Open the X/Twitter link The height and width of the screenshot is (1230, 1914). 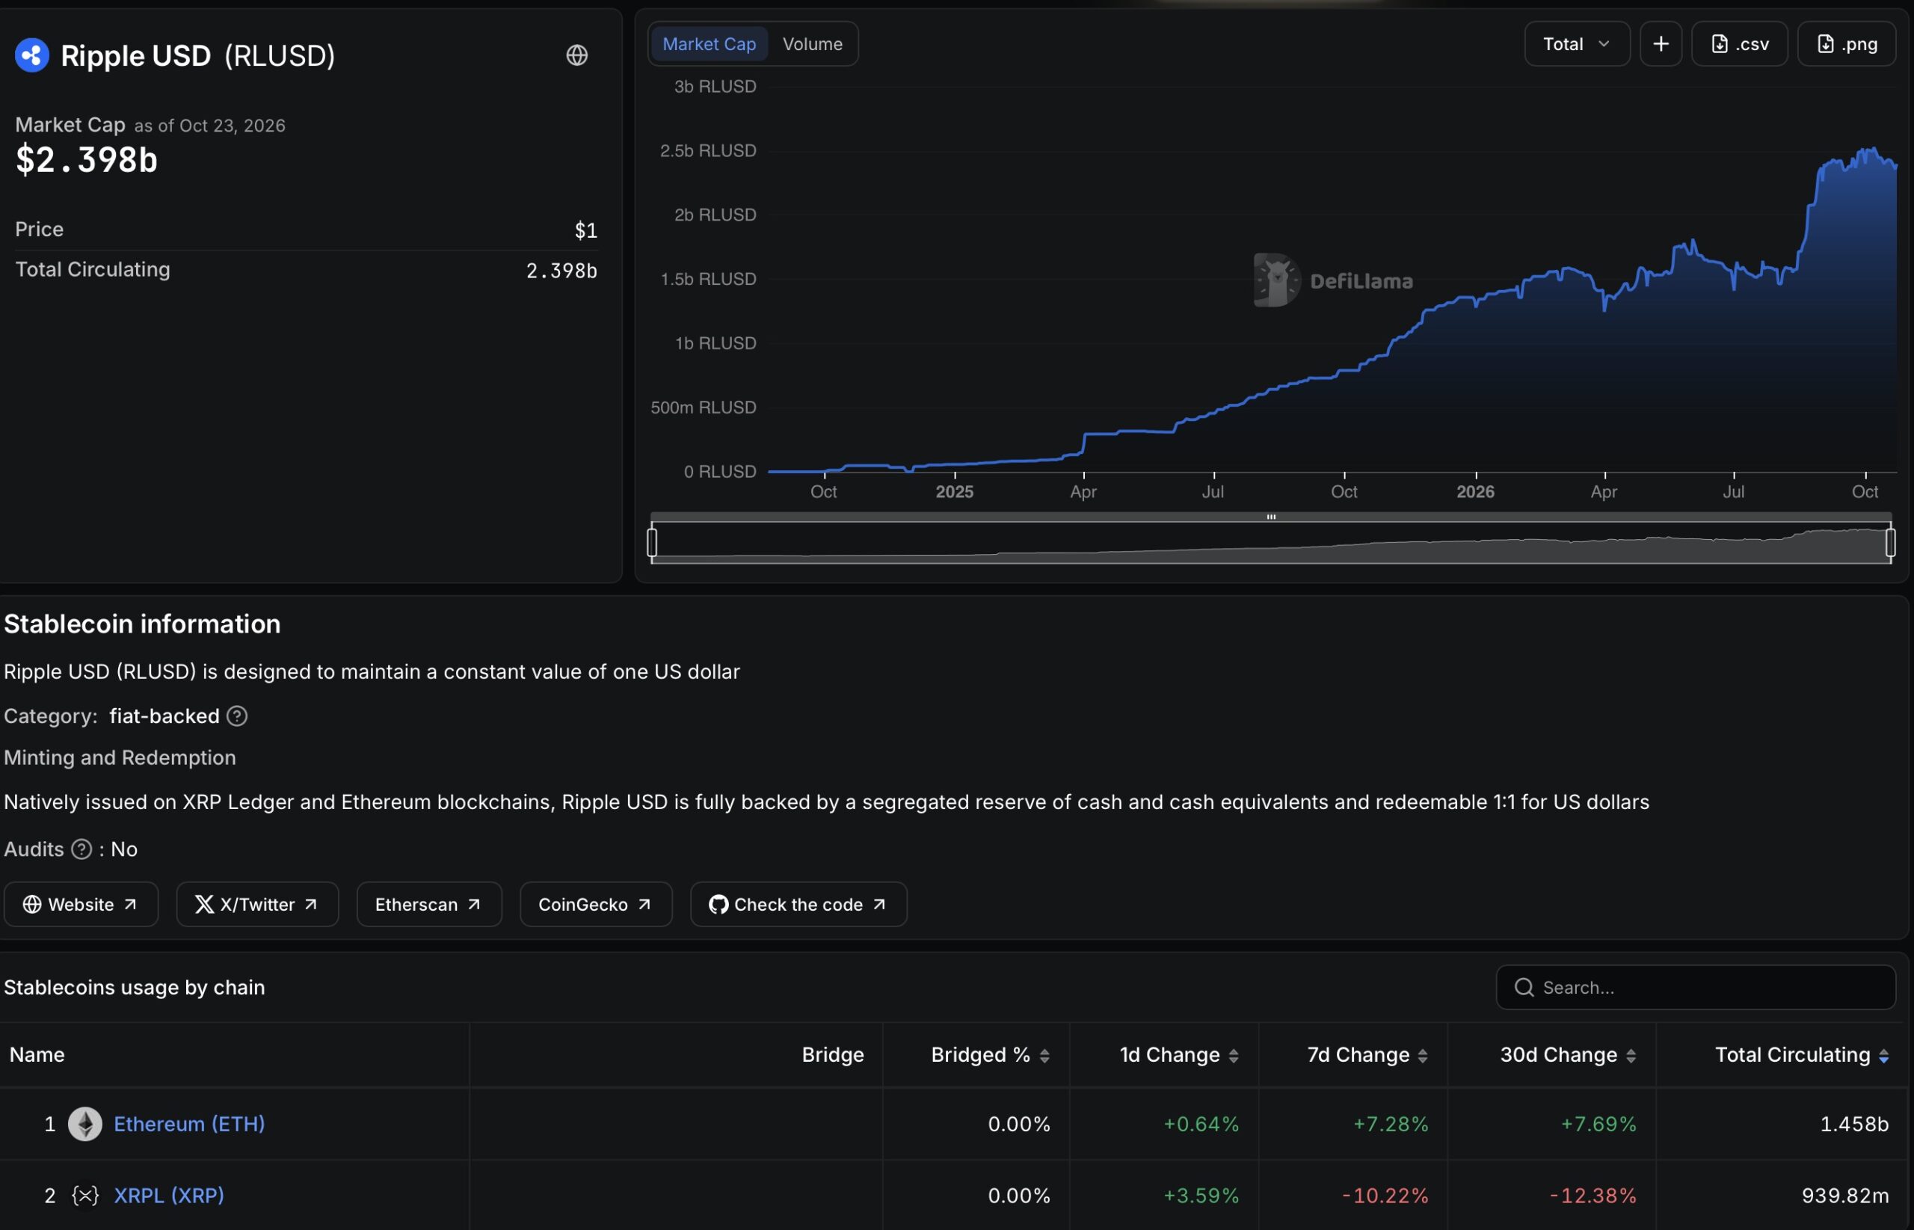point(257,904)
